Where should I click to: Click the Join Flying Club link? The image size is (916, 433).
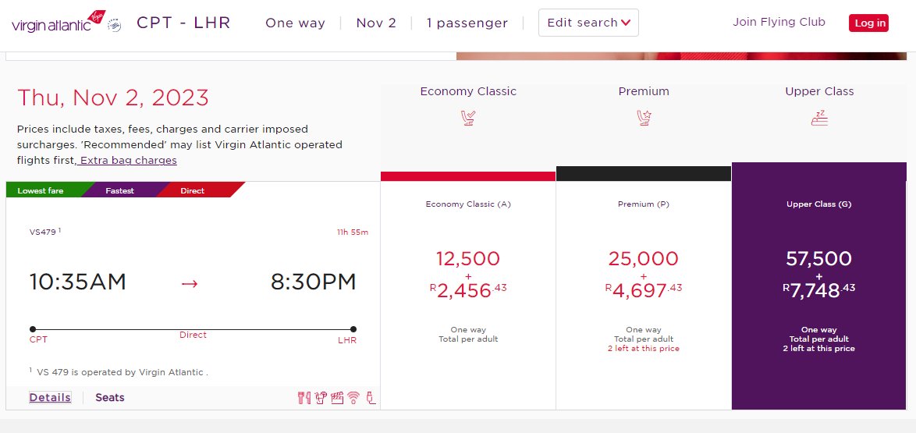779,22
